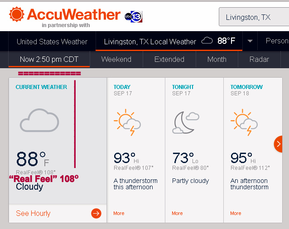Select the Month tab

pos(217,59)
